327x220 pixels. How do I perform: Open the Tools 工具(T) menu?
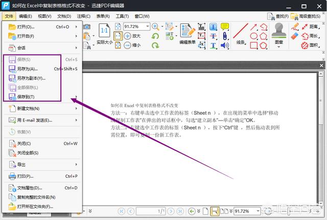point(122,16)
